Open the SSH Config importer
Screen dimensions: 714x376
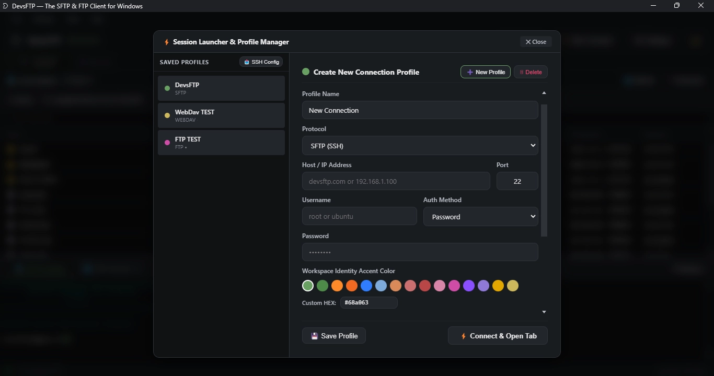click(x=261, y=62)
